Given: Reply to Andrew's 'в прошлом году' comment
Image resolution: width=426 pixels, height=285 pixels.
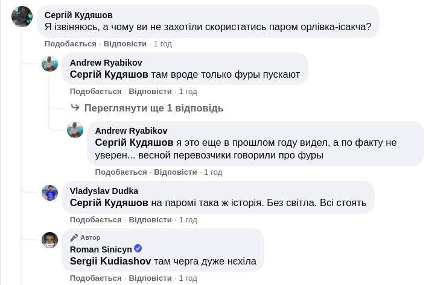Looking at the screenshot, I should pos(176,172).
